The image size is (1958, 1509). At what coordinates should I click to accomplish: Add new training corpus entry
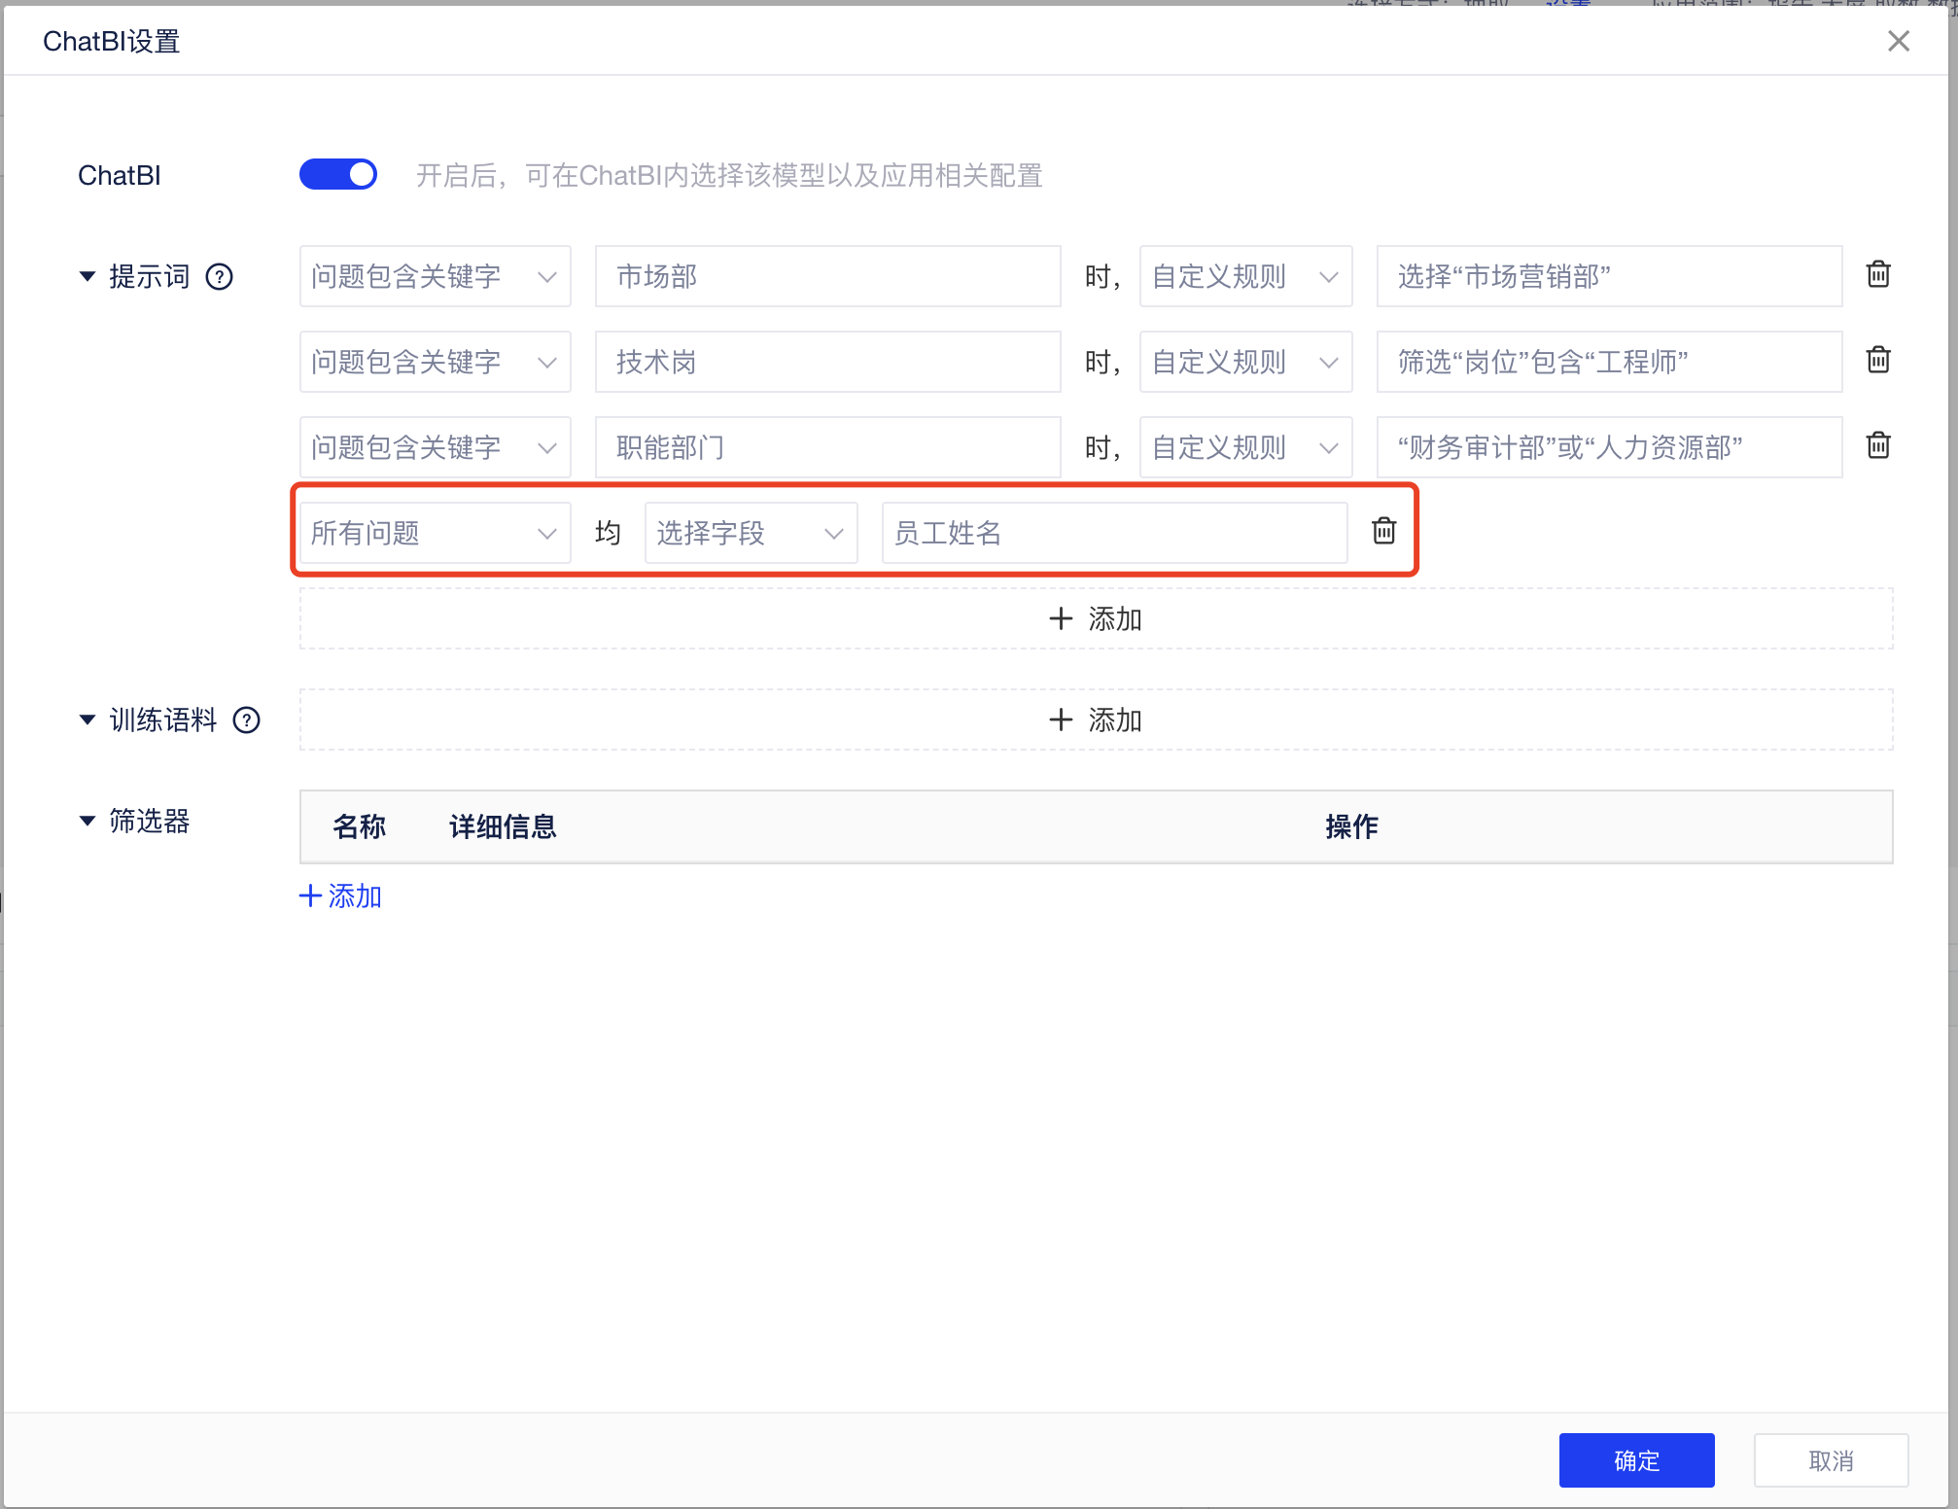[1095, 720]
